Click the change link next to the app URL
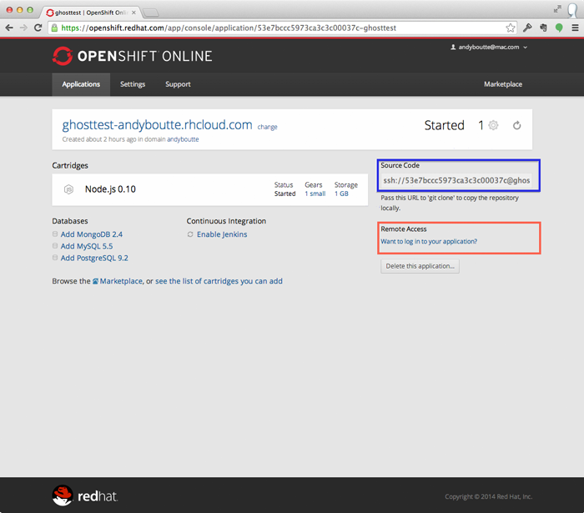The image size is (584, 513). [268, 127]
